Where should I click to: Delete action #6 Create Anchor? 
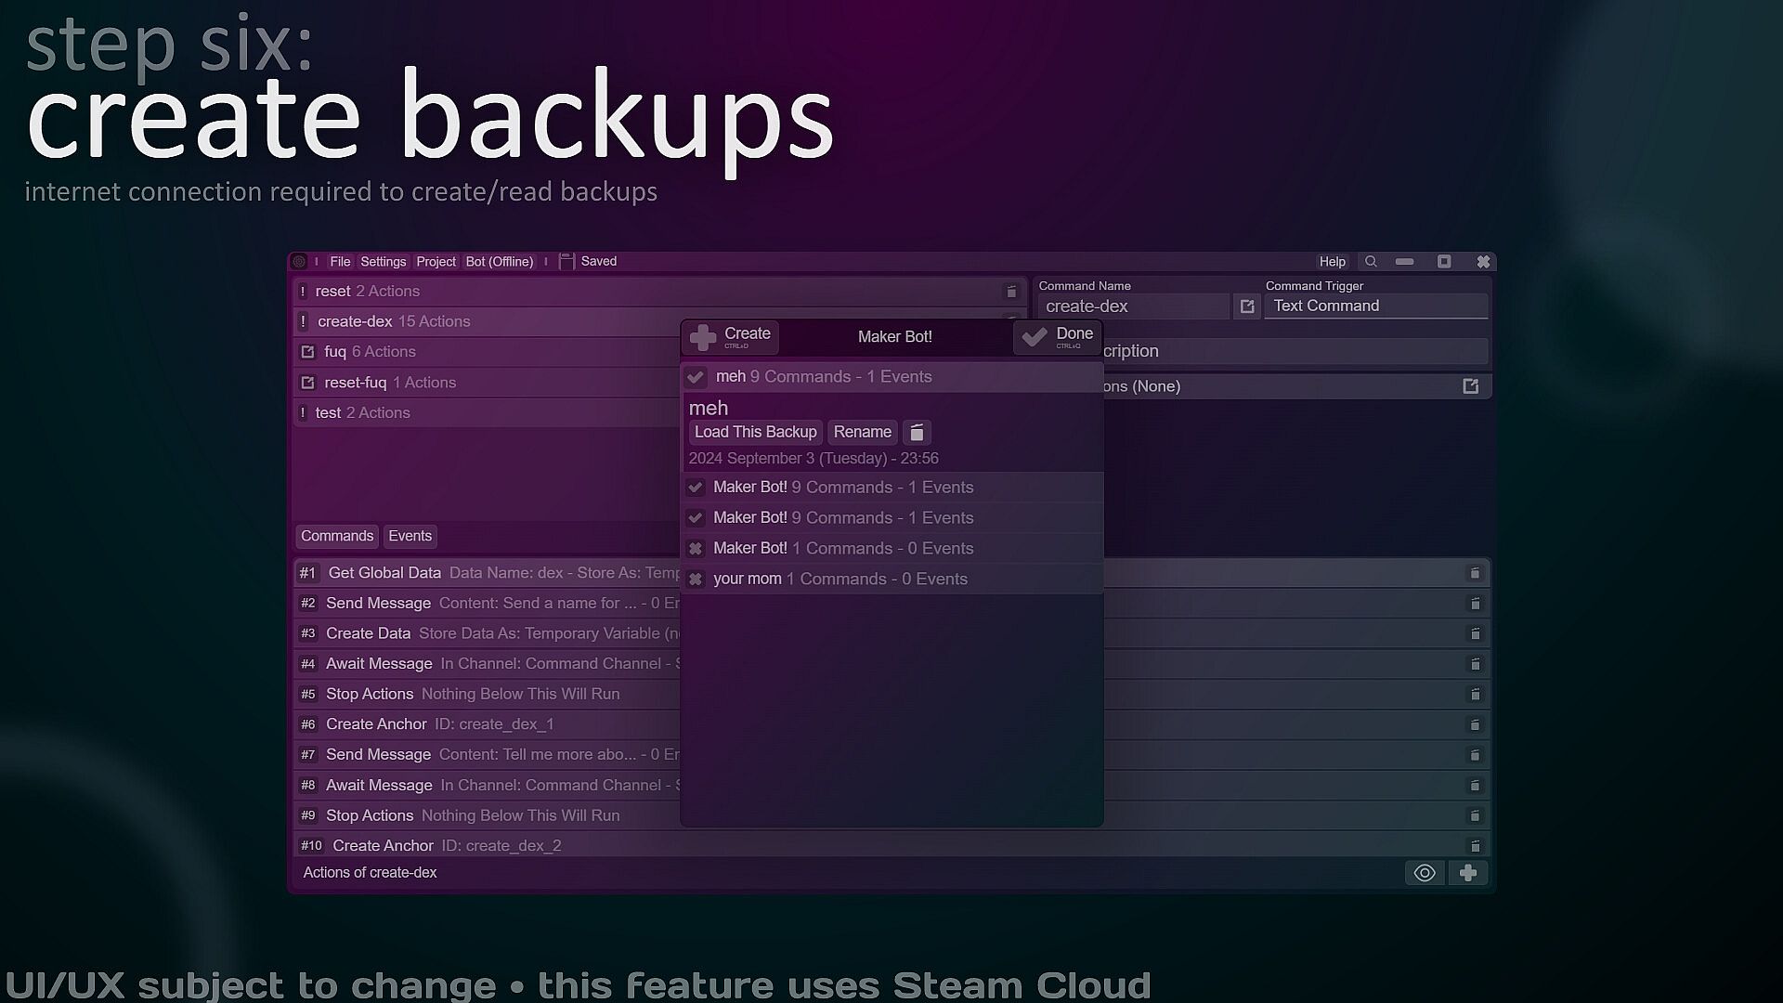click(1474, 724)
